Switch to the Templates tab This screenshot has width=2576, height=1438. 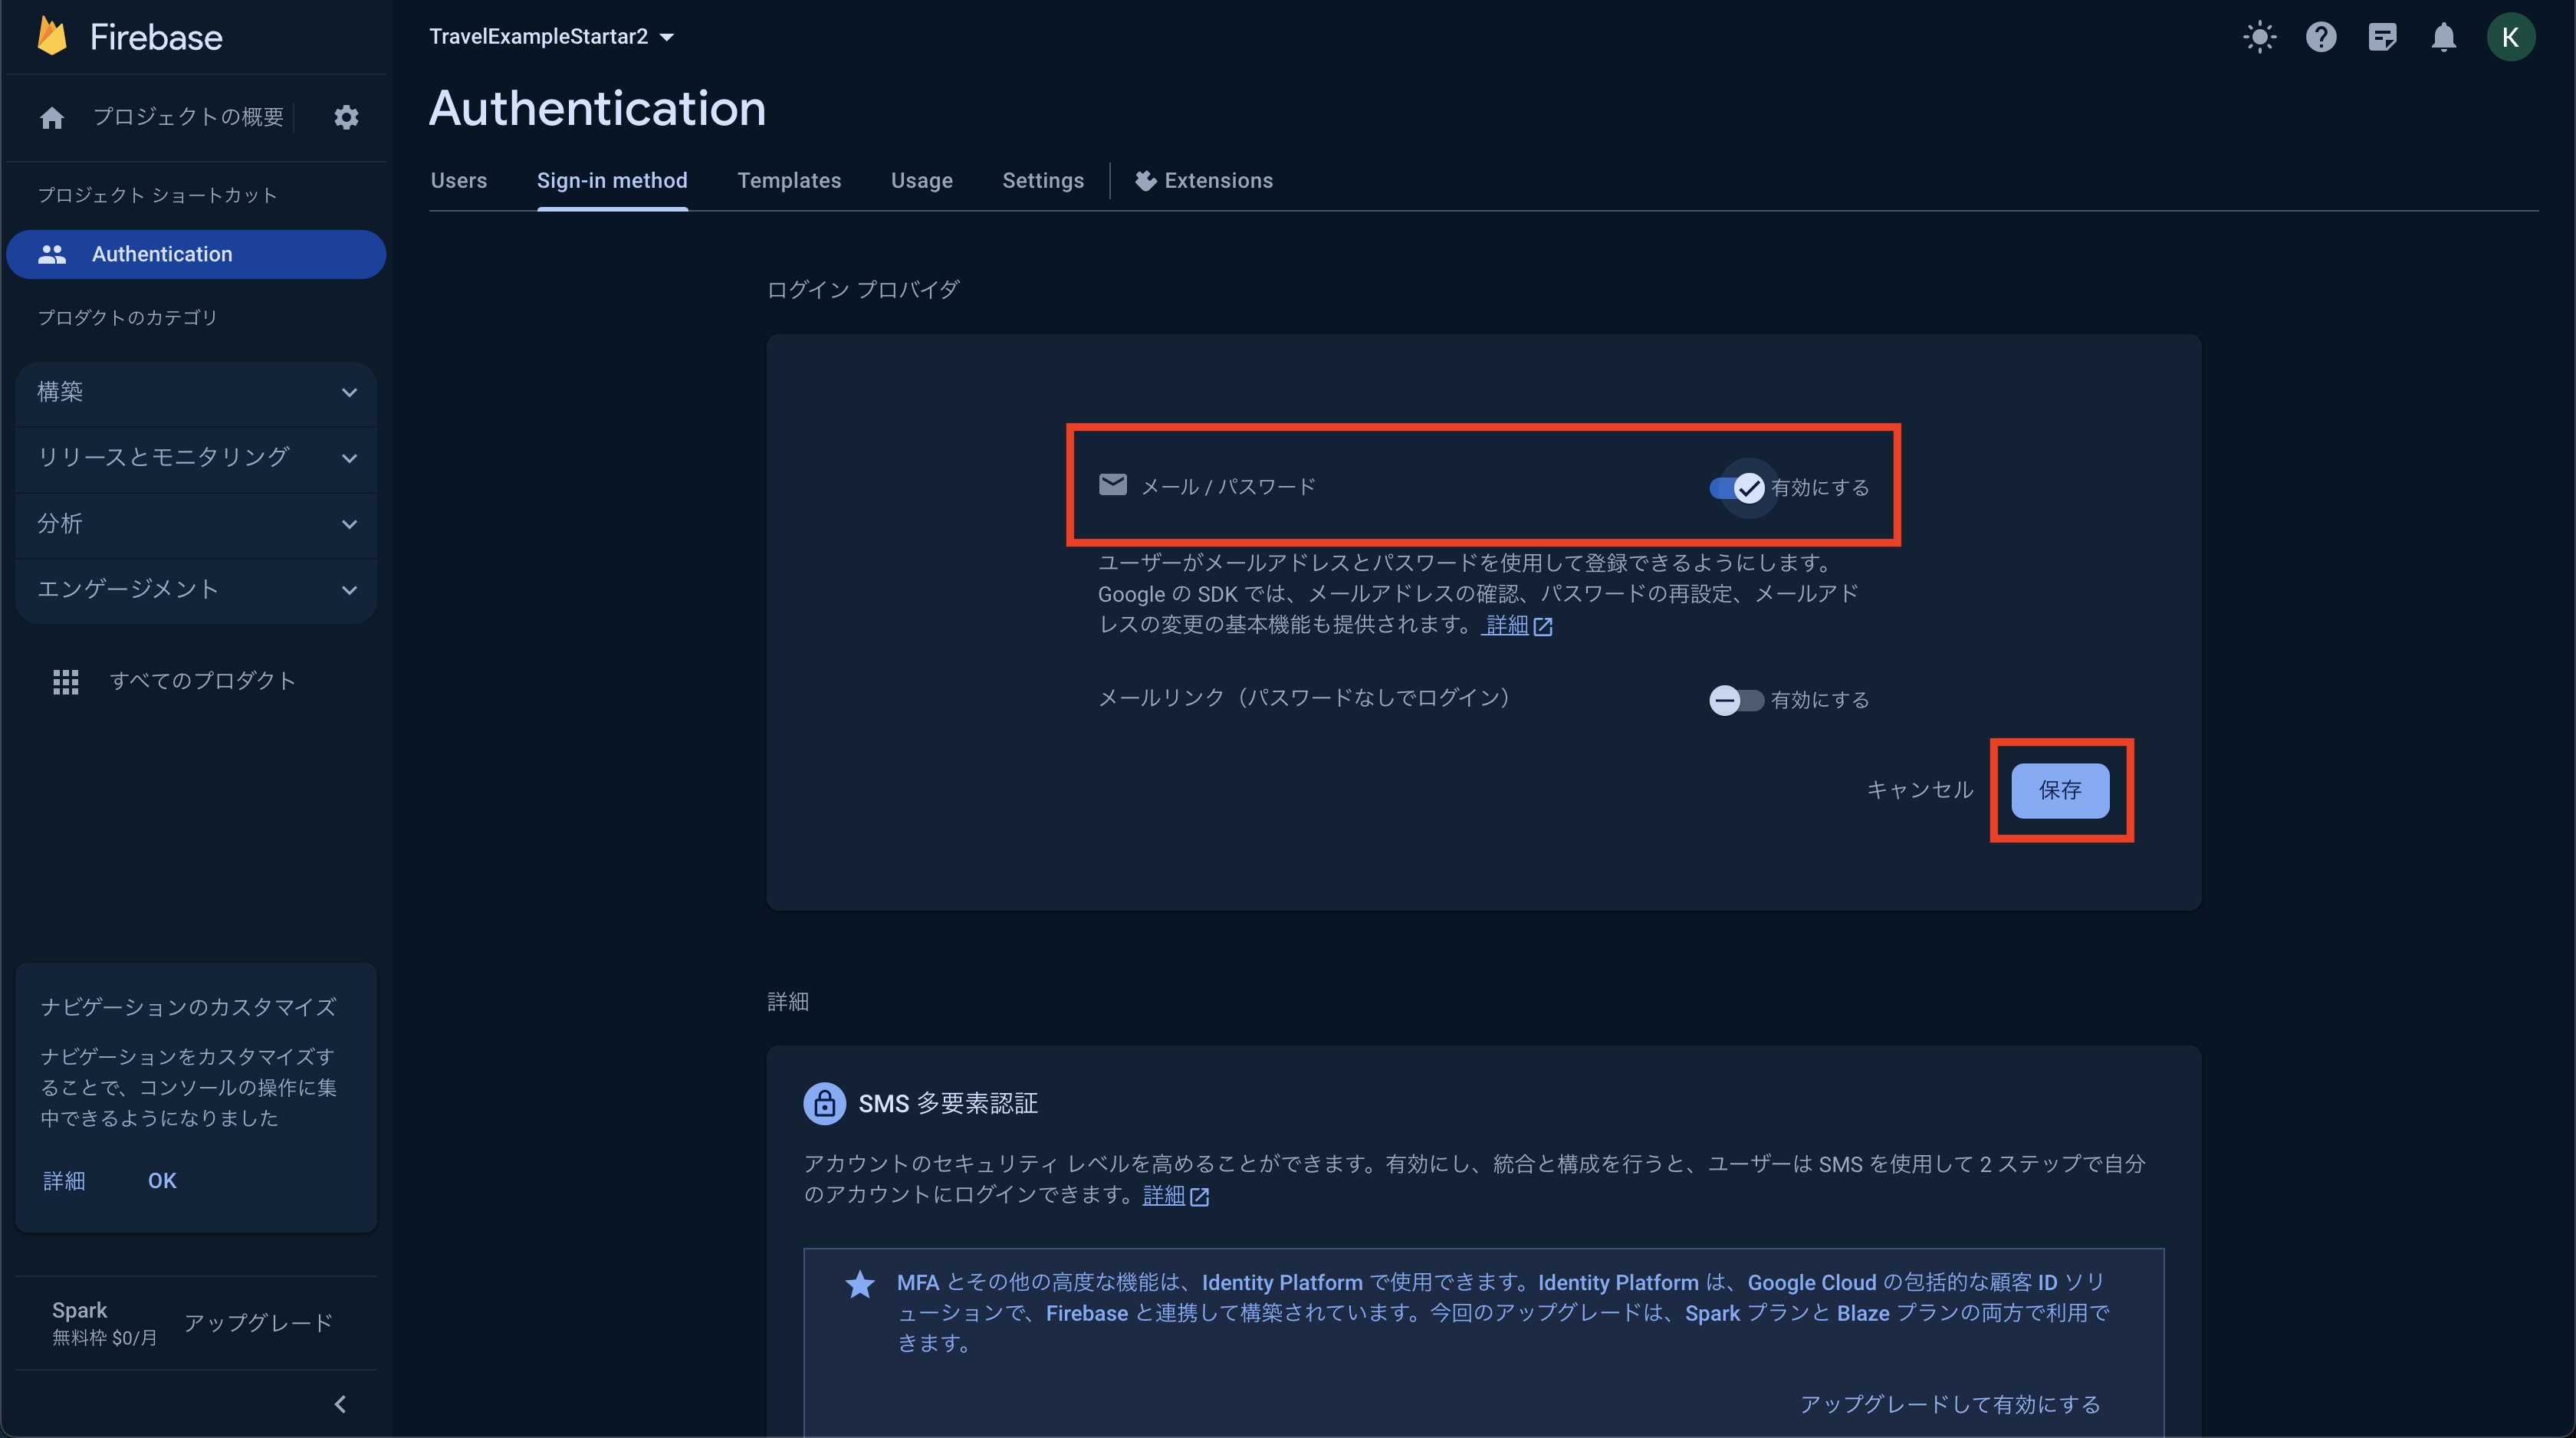click(x=789, y=181)
